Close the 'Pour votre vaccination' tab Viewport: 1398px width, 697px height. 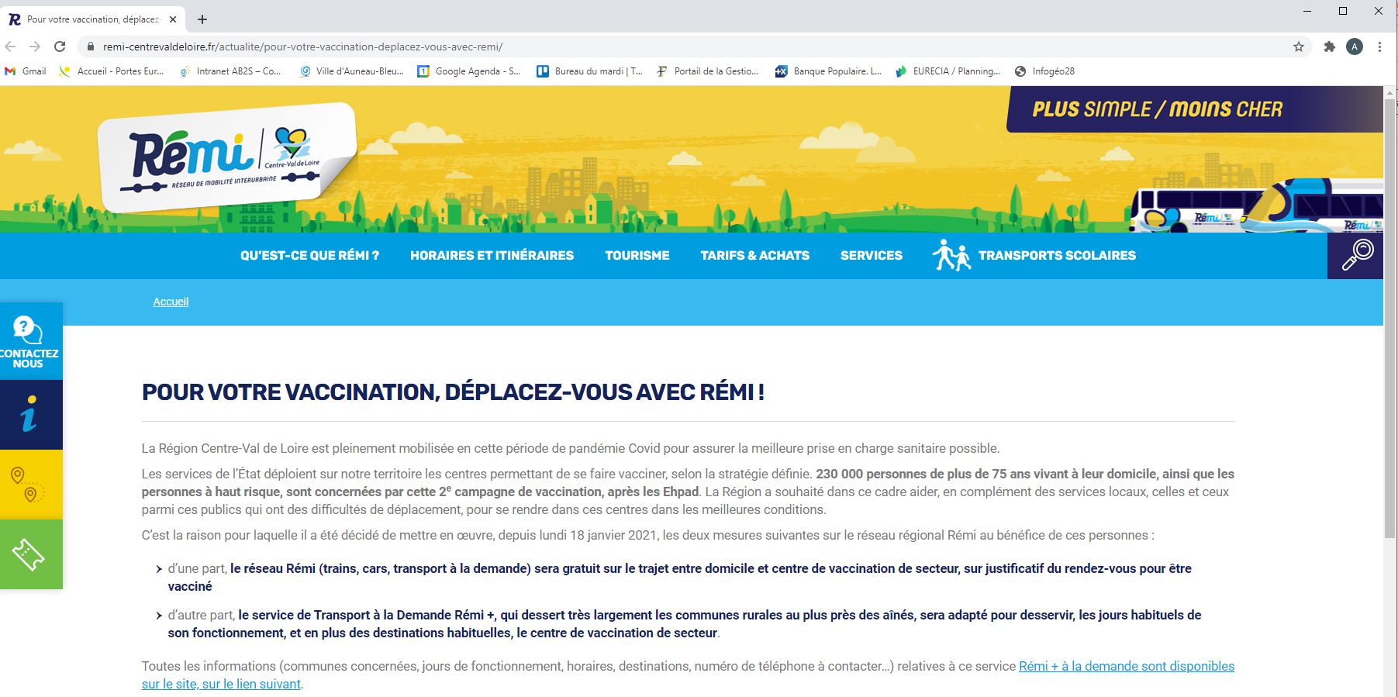[173, 19]
